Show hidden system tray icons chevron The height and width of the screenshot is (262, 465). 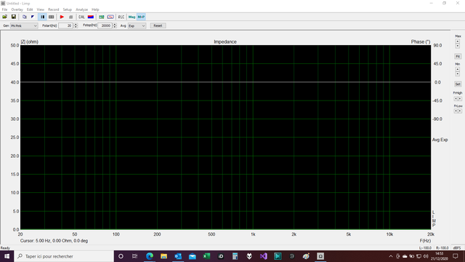pos(391,256)
